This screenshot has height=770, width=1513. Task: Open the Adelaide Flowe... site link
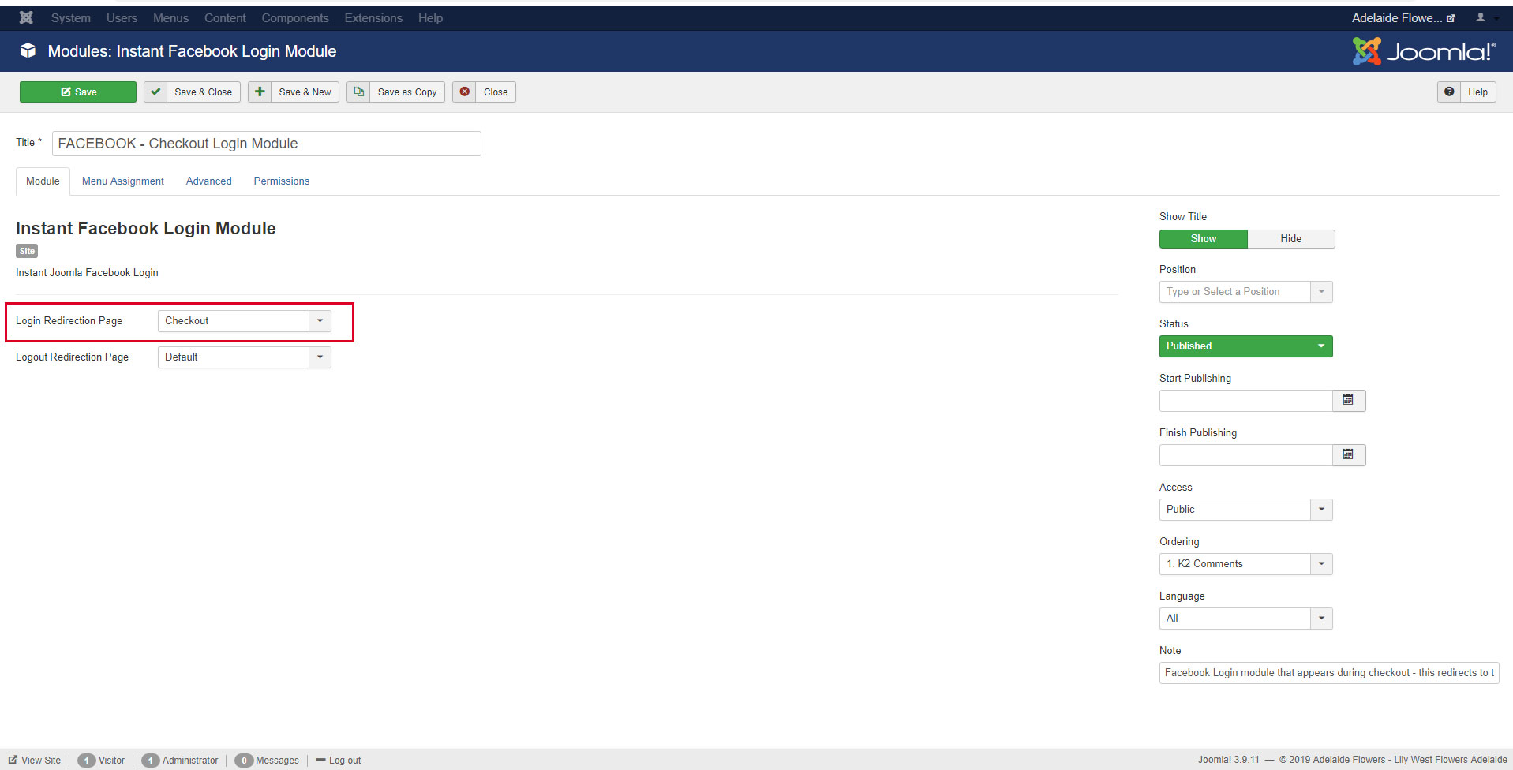tap(1403, 17)
